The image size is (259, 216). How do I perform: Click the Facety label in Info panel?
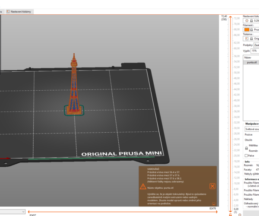[248, 170]
